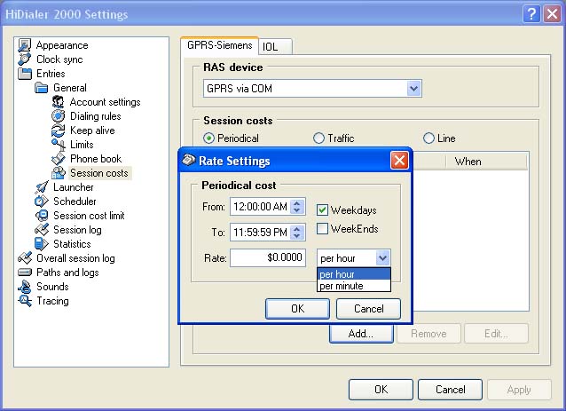The image size is (566, 411).
Task: Click the When column header
Action: 486,161
